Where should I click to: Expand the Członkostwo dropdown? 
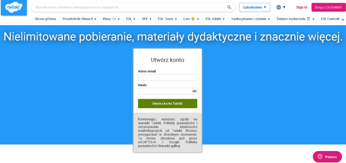coord(254,7)
